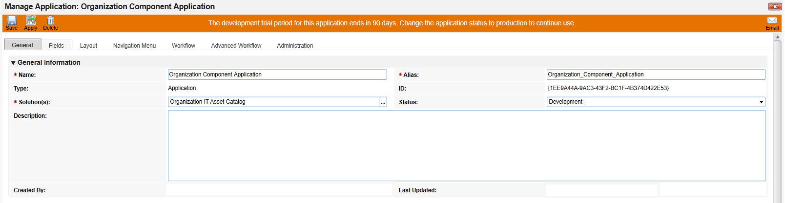The width and height of the screenshot is (785, 203).
Task: Open the Solution(s) ellipsis picker button
Action: coord(383,102)
